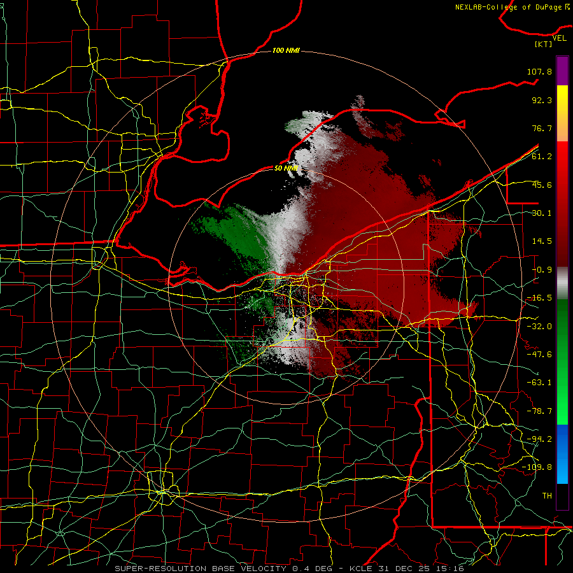The width and height of the screenshot is (573, 573).
Task: Click the NEXLAB-College of DuPage watermark text
Action: click(x=512, y=7)
